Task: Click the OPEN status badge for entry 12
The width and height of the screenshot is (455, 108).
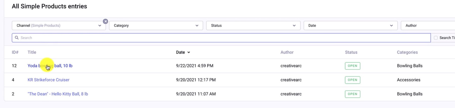Action: tap(352, 66)
